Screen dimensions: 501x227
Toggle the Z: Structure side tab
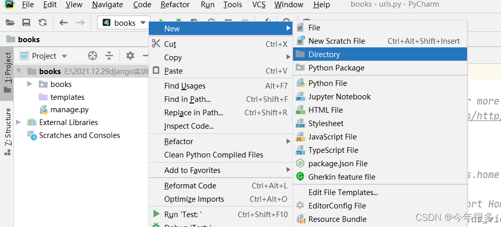(7, 132)
